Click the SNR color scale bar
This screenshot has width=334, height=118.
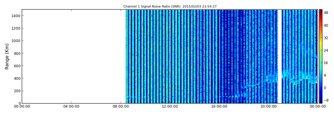click(321, 56)
